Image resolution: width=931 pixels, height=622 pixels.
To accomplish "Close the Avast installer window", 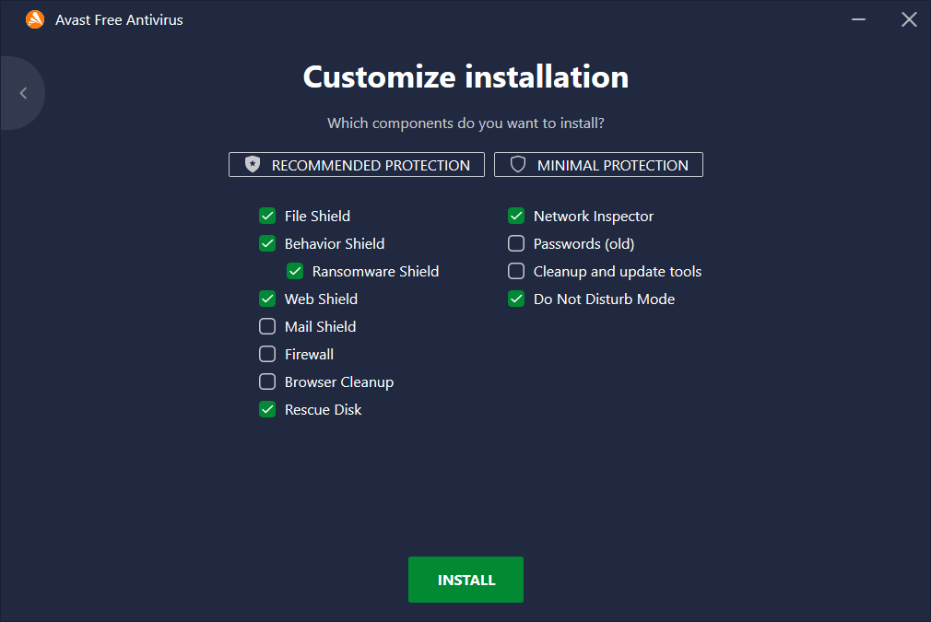I will click(909, 19).
